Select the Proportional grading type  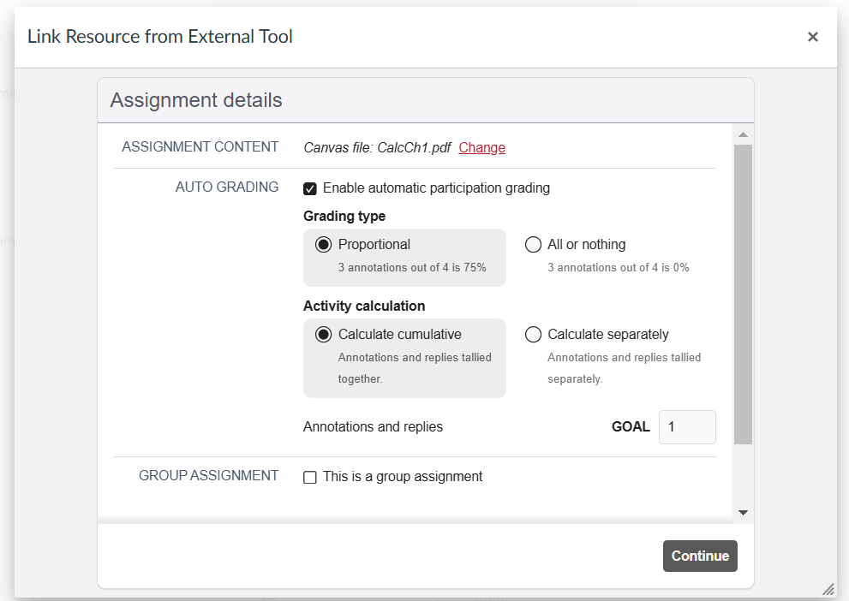(x=322, y=244)
